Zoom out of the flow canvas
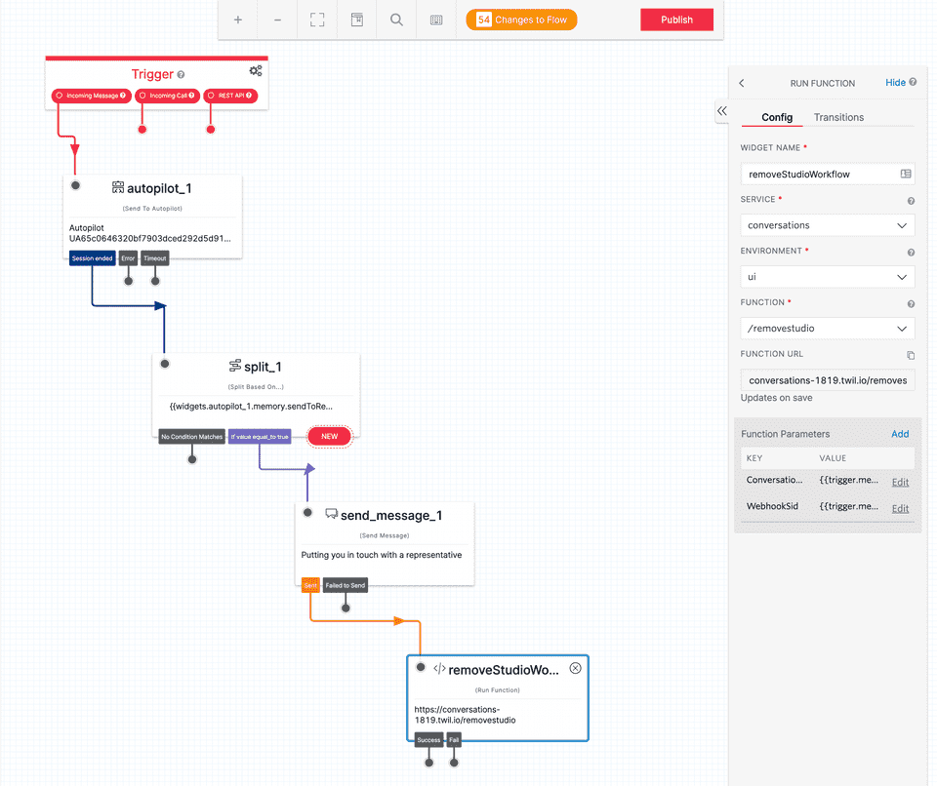This screenshot has width=937, height=786. click(277, 20)
